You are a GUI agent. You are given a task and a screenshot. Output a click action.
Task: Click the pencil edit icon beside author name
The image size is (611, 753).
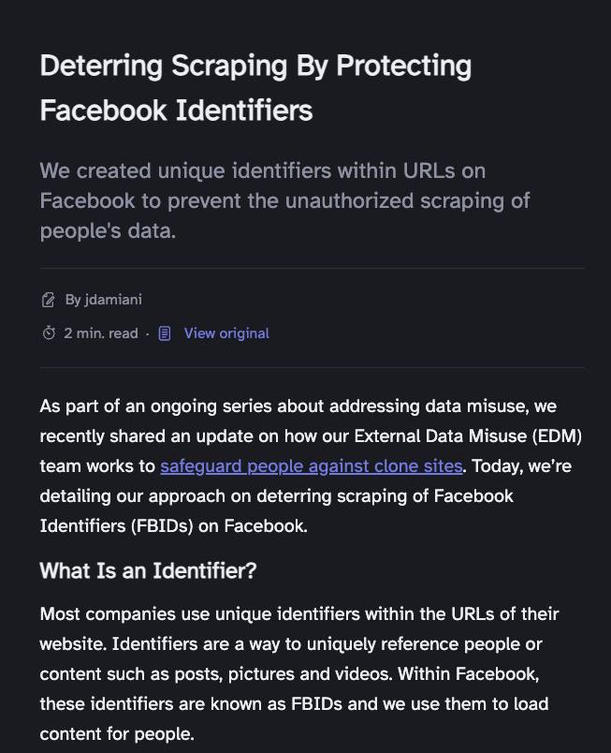coord(48,300)
